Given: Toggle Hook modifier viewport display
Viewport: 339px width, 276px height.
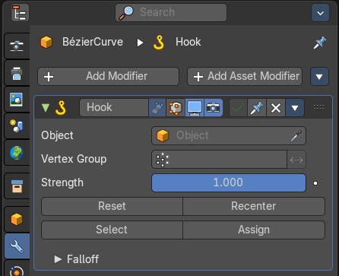Looking at the screenshot, I should coord(195,108).
